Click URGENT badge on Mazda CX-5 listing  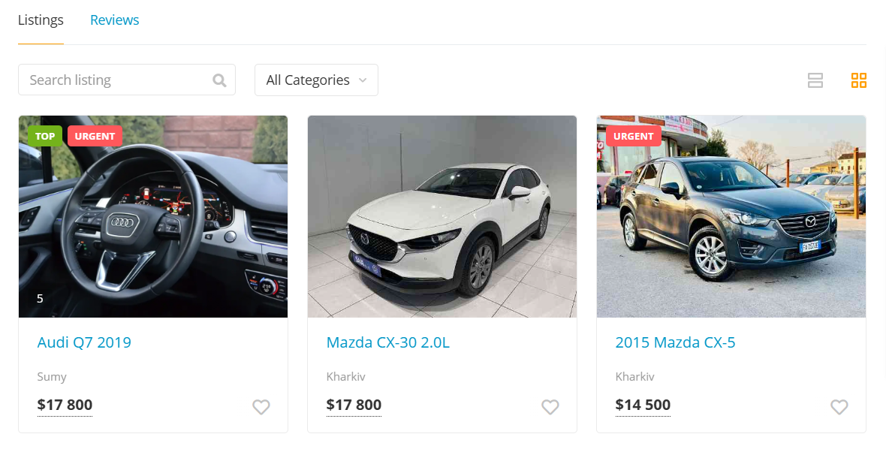coord(633,136)
